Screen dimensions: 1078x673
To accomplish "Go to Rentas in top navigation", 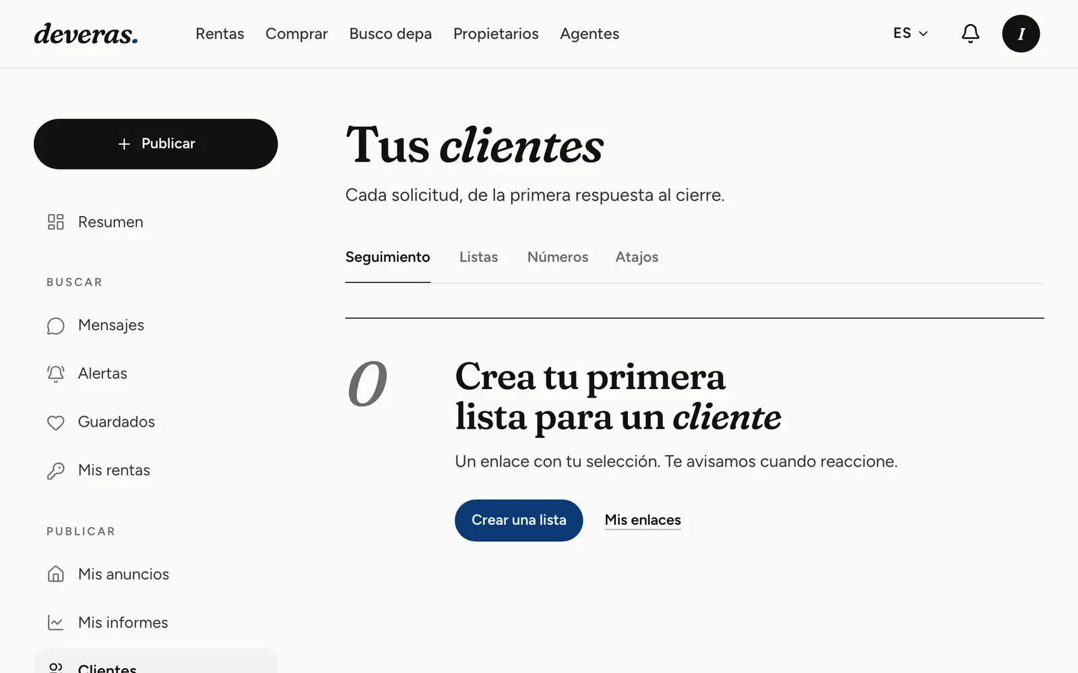I will point(220,34).
